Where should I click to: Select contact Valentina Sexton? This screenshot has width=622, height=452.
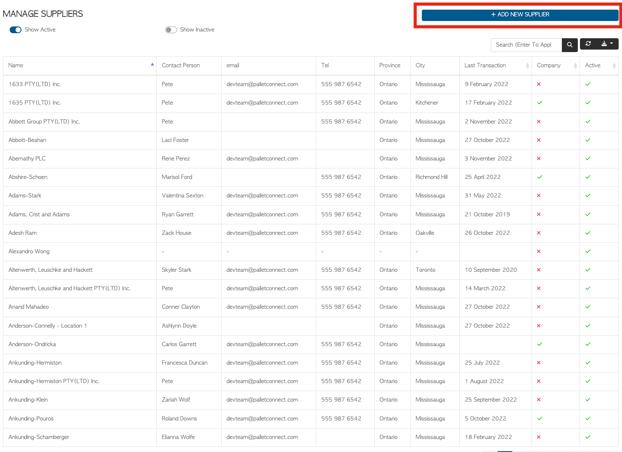(x=183, y=196)
